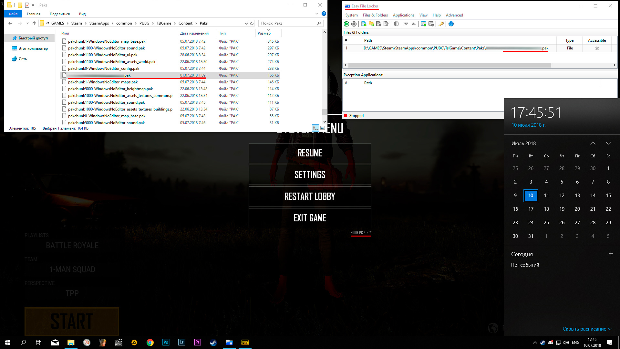Click the horizontal scrollbar in Files & Folders
This screenshot has width=620, height=349.
pyautogui.click(x=449, y=65)
